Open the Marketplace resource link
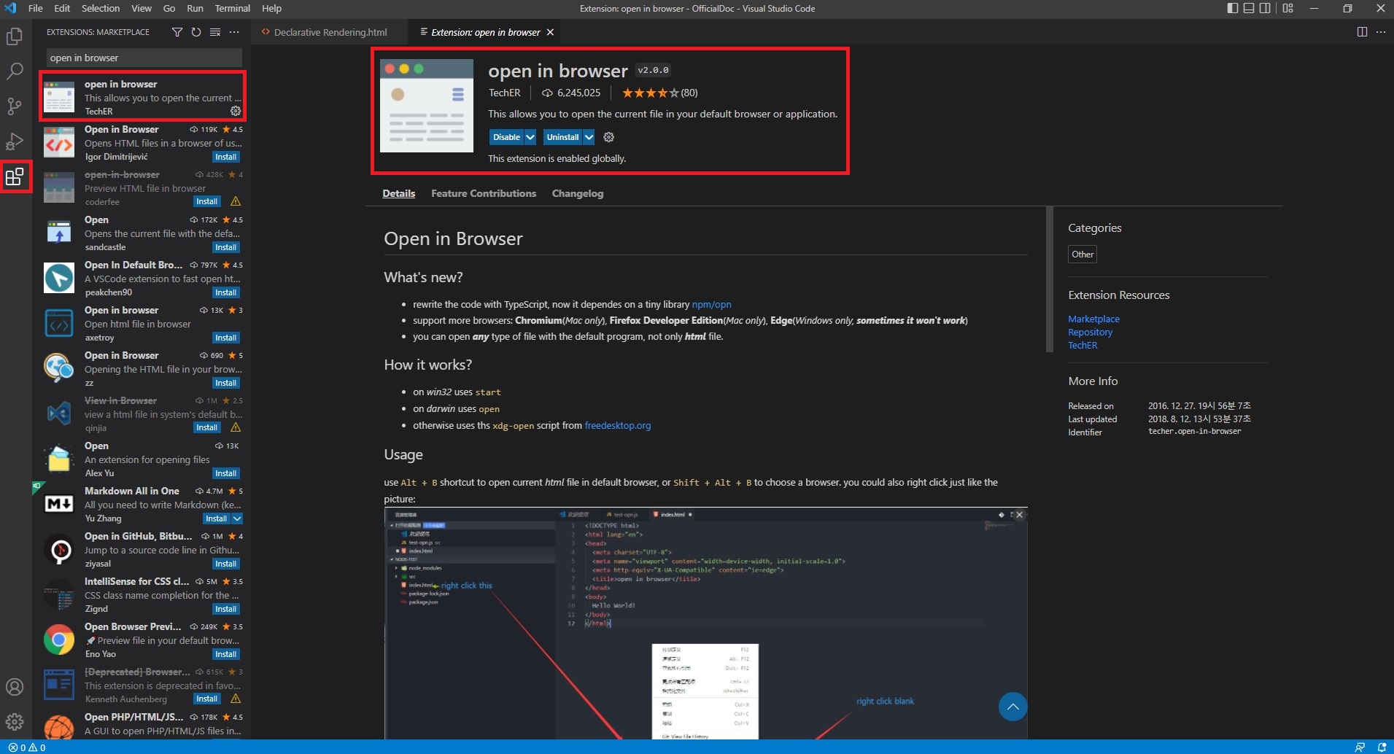 click(x=1093, y=319)
